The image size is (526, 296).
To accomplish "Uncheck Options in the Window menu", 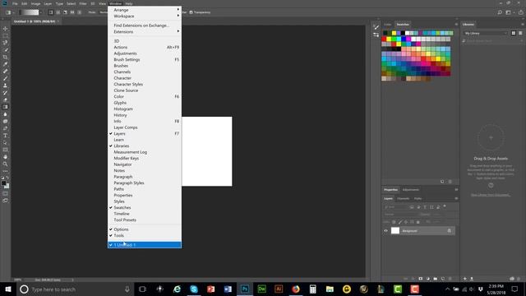I will point(145,229).
